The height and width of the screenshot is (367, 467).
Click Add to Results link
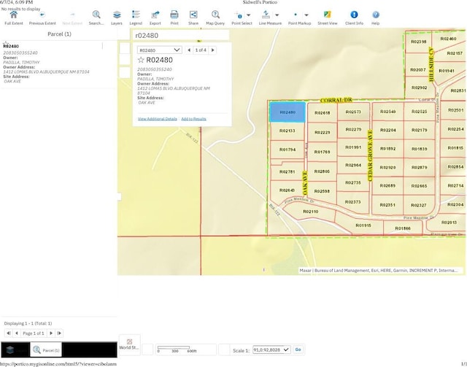coord(193,119)
